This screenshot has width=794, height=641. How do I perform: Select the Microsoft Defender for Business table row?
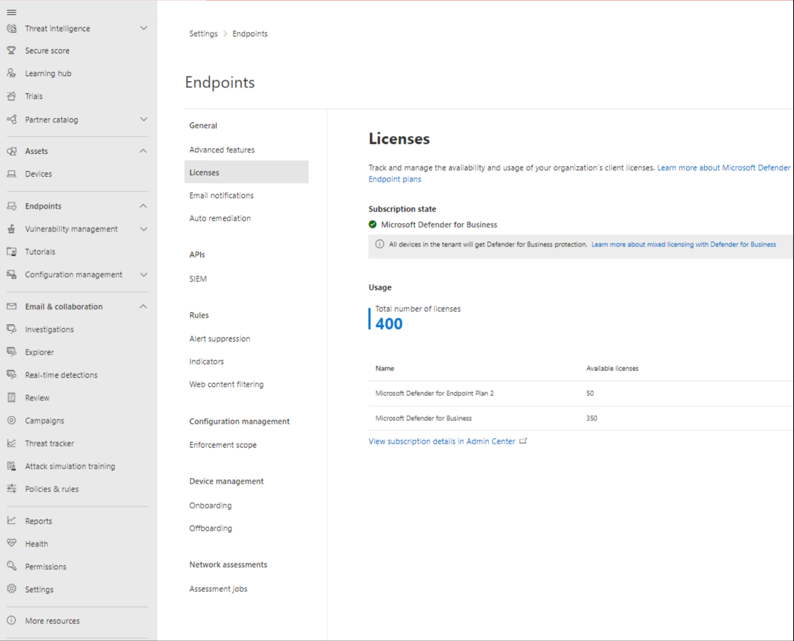pos(581,418)
